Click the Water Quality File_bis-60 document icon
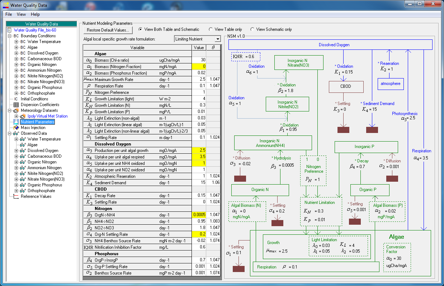 click(9, 30)
